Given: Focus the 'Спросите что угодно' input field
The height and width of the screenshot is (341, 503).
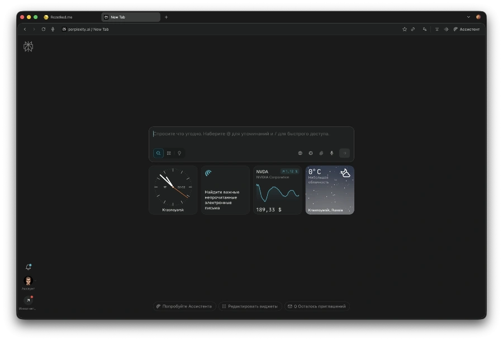Looking at the screenshot, I should (x=251, y=134).
